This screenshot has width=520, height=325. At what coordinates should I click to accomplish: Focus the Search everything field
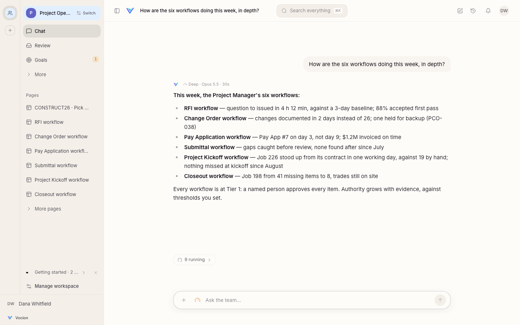(312, 11)
